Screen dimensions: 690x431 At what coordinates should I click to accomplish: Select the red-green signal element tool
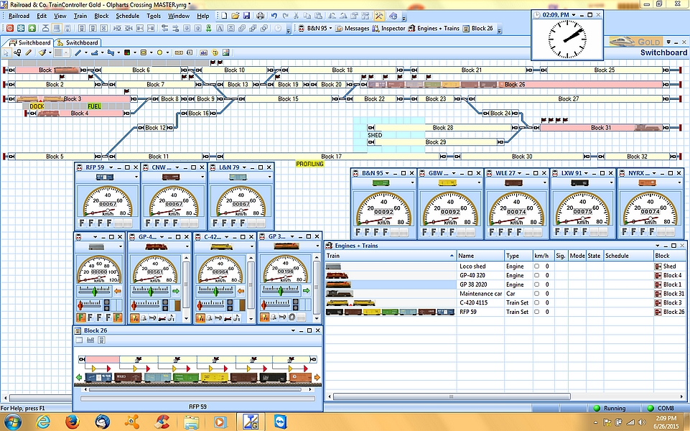127,52
